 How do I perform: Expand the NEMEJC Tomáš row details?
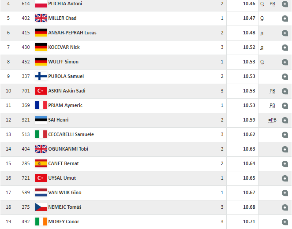pyautogui.click(x=285, y=207)
